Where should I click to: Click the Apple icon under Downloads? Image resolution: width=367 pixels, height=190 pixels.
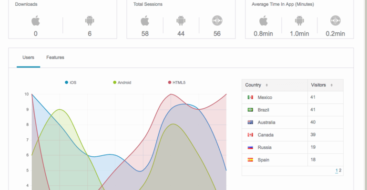point(36,21)
